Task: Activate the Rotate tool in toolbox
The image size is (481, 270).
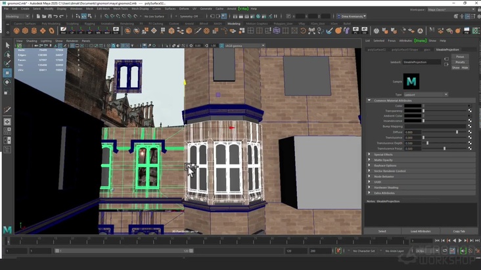Action: click(x=7, y=82)
